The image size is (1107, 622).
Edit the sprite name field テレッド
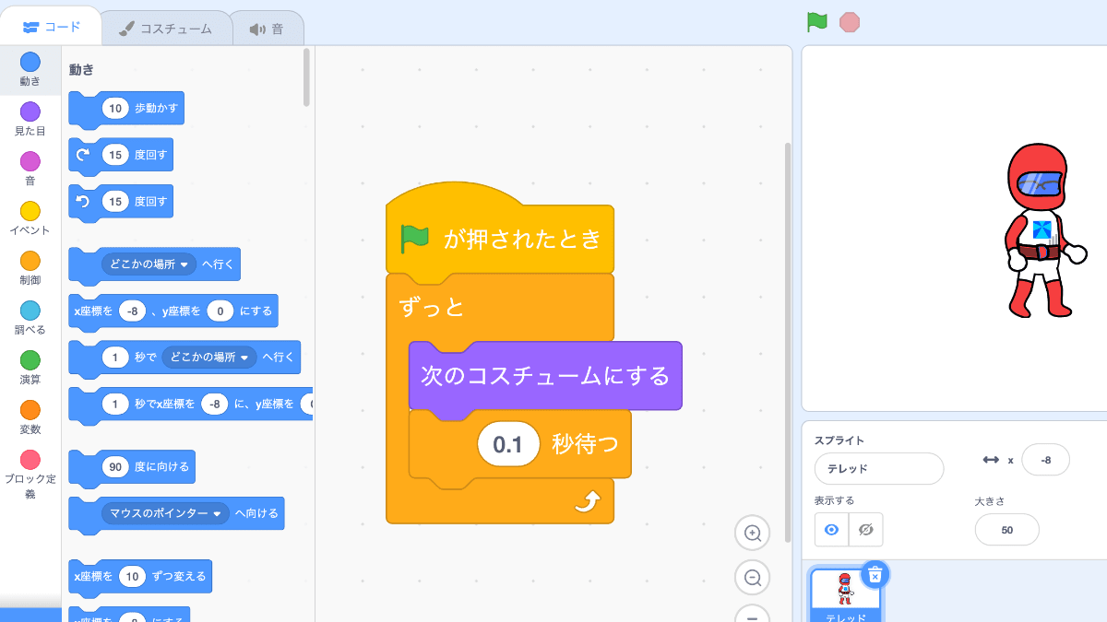pyautogui.click(x=879, y=468)
